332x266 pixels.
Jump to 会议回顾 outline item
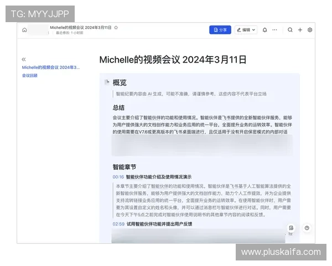pos(30,75)
